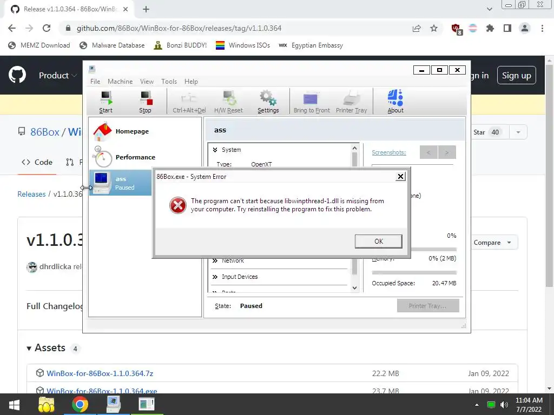This screenshot has width=554, height=415.
Task: Click the Printer Tray toolbar icon
Action: [352, 102]
